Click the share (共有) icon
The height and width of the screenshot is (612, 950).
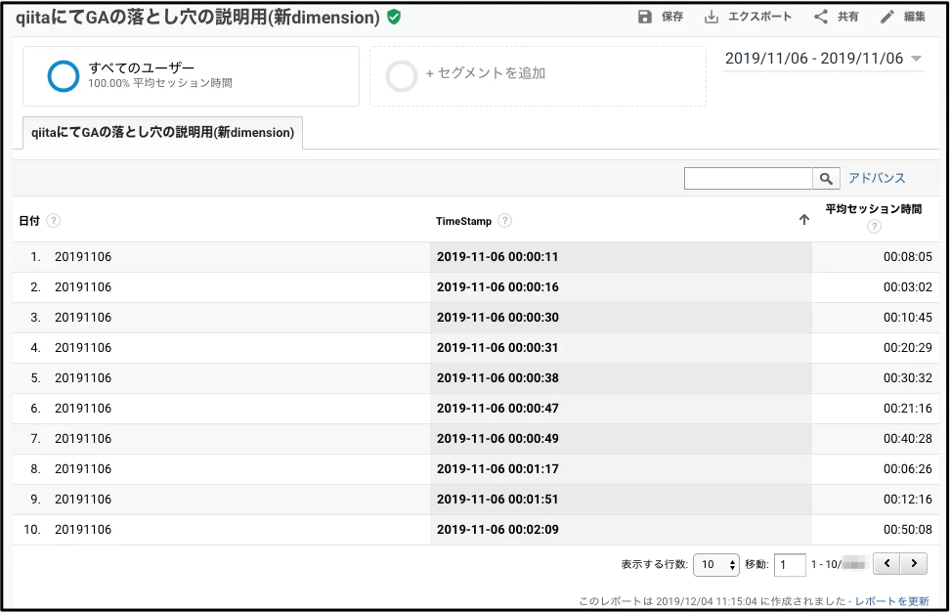point(821,17)
